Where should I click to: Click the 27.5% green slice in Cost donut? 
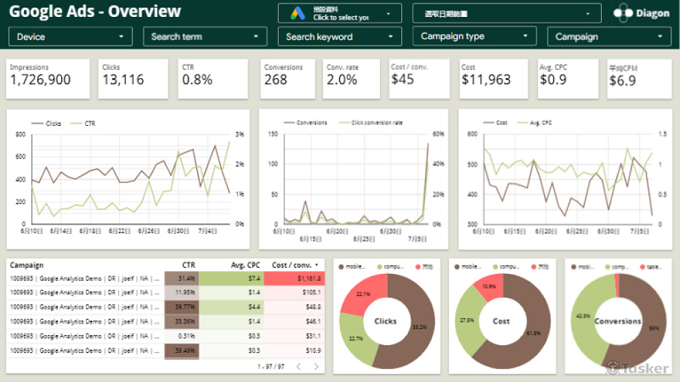[468, 321]
